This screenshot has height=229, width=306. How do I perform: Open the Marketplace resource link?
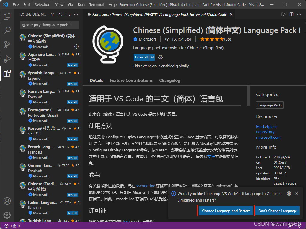(267, 126)
